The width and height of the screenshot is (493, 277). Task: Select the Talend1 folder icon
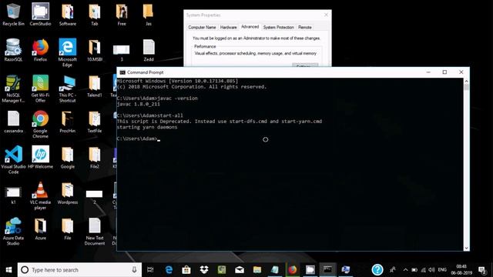coord(94,85)
